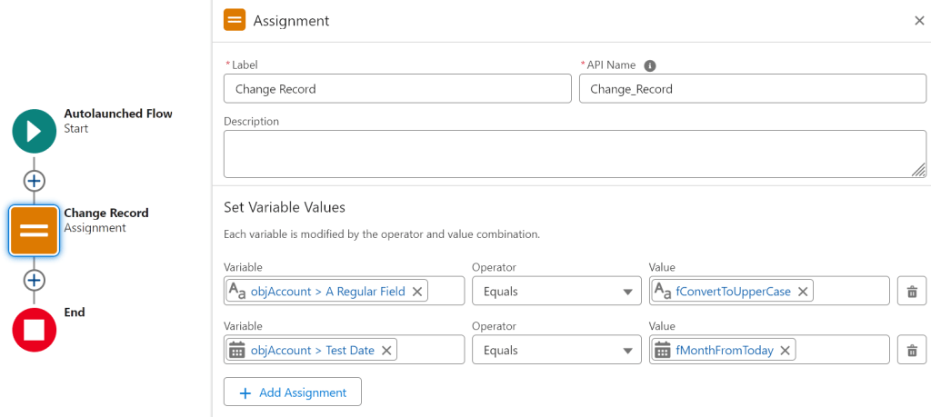Clear the fConvertToUpperCase value pill
The height and width of the screenshot is (417, 931).
click(803, 292)
